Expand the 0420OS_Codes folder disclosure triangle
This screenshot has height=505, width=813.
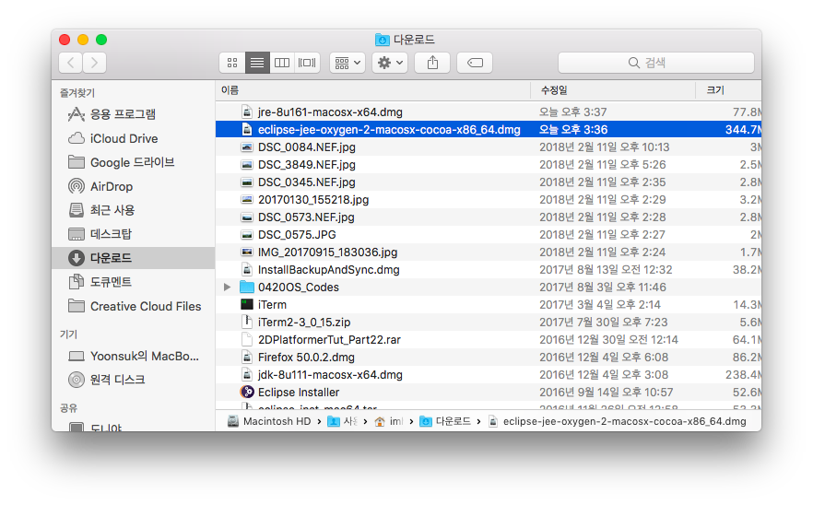point(227,288)
